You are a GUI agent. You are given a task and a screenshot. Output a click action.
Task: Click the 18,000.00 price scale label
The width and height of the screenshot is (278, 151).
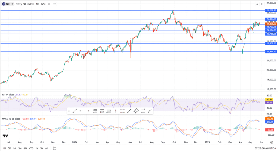click(271, 89)
